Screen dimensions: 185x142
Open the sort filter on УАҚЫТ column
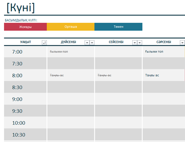click(x=44, y=43)
